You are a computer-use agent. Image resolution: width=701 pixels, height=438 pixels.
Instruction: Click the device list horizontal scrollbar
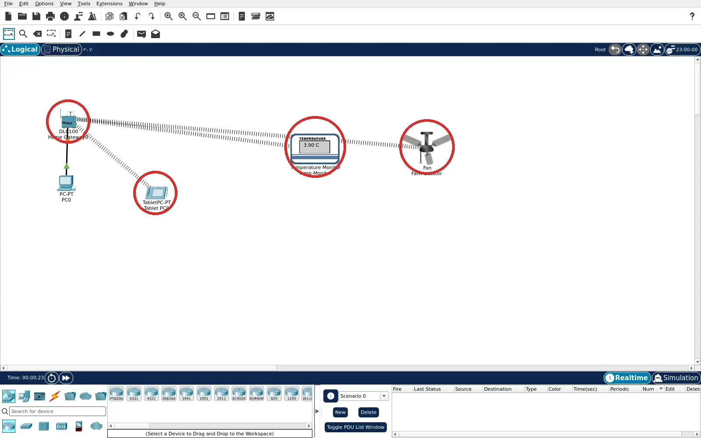[x=131, y=426]
